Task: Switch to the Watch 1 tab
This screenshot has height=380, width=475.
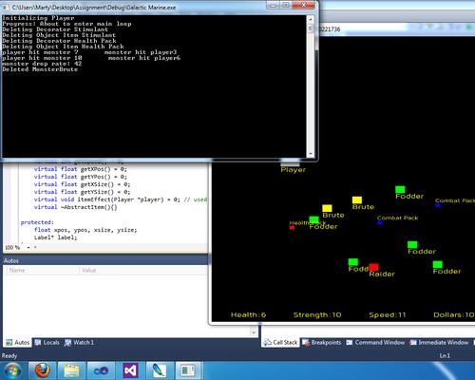Action: [x=79, y=342]
